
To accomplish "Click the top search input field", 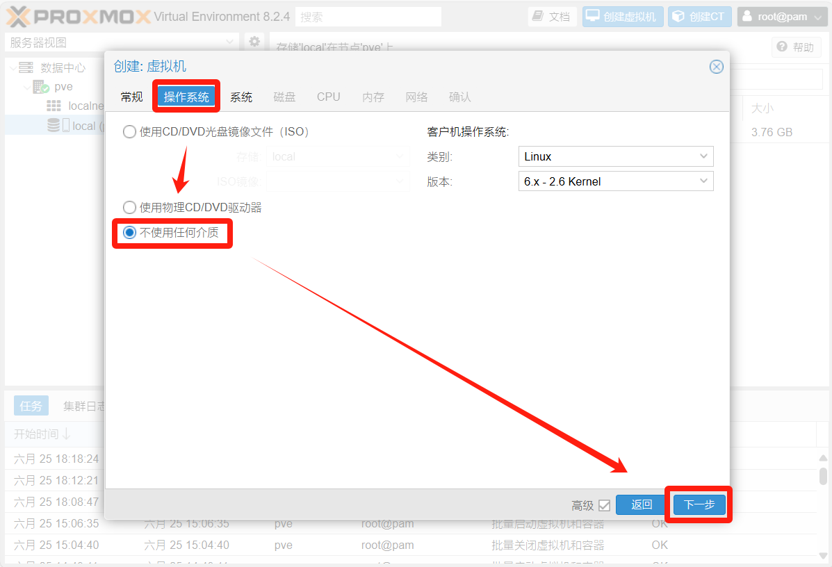I will (x=368, y=17).
